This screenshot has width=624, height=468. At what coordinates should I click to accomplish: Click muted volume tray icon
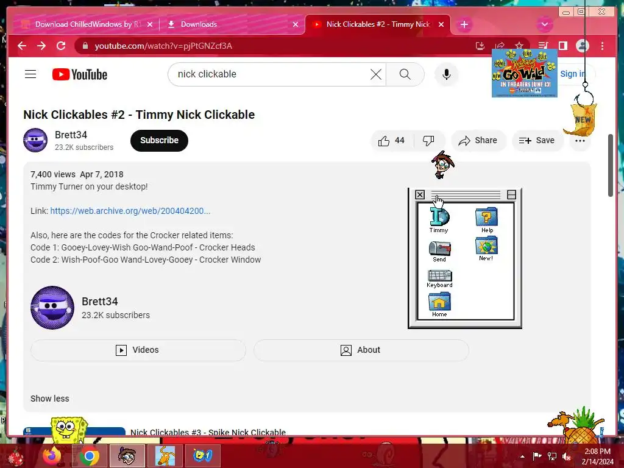[566, 456]
